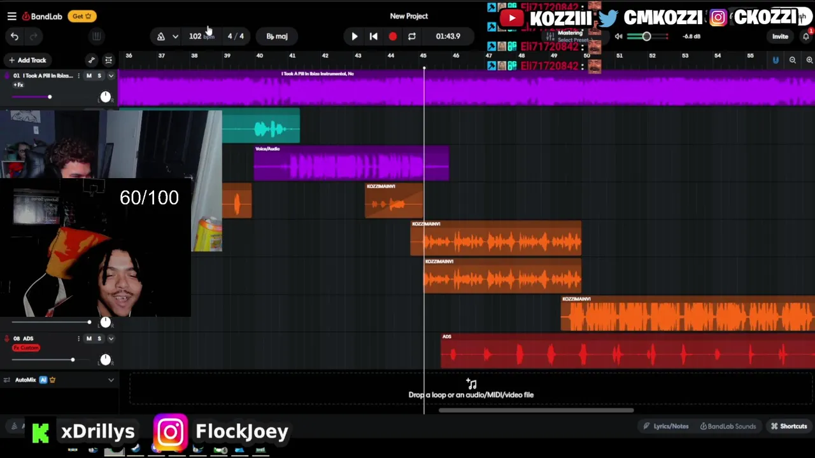The width and height of the screenshot is (815, 458).
Task: Return playhead to the start
Action: 374,36
